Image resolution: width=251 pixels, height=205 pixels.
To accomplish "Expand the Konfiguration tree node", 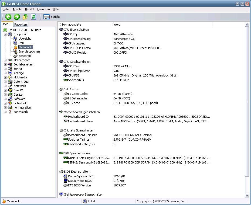I will click(x=5, y=107).
